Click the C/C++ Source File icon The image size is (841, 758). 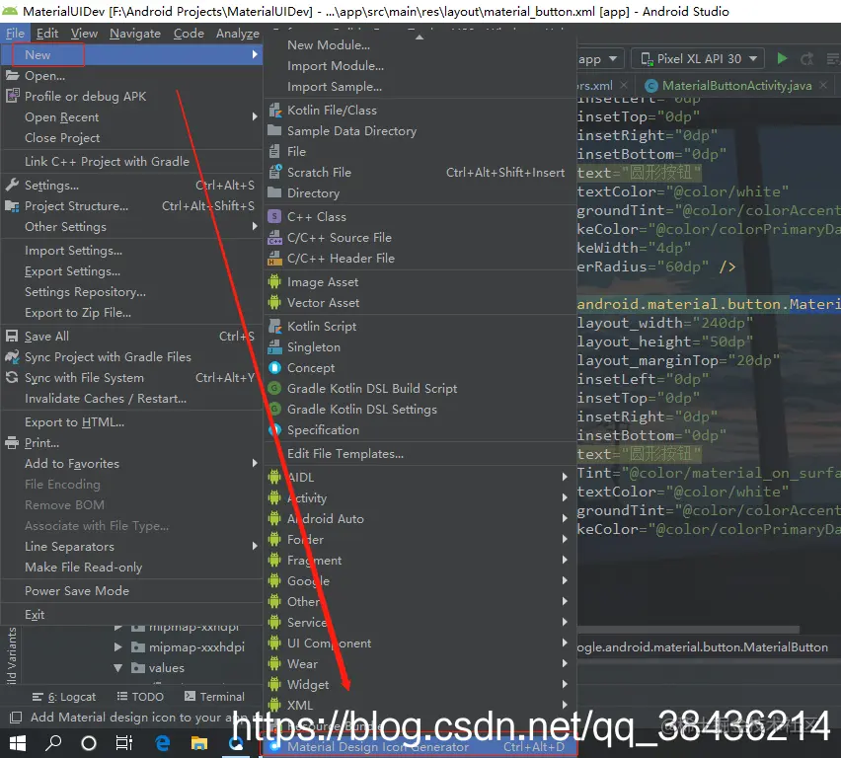(274, 238)
